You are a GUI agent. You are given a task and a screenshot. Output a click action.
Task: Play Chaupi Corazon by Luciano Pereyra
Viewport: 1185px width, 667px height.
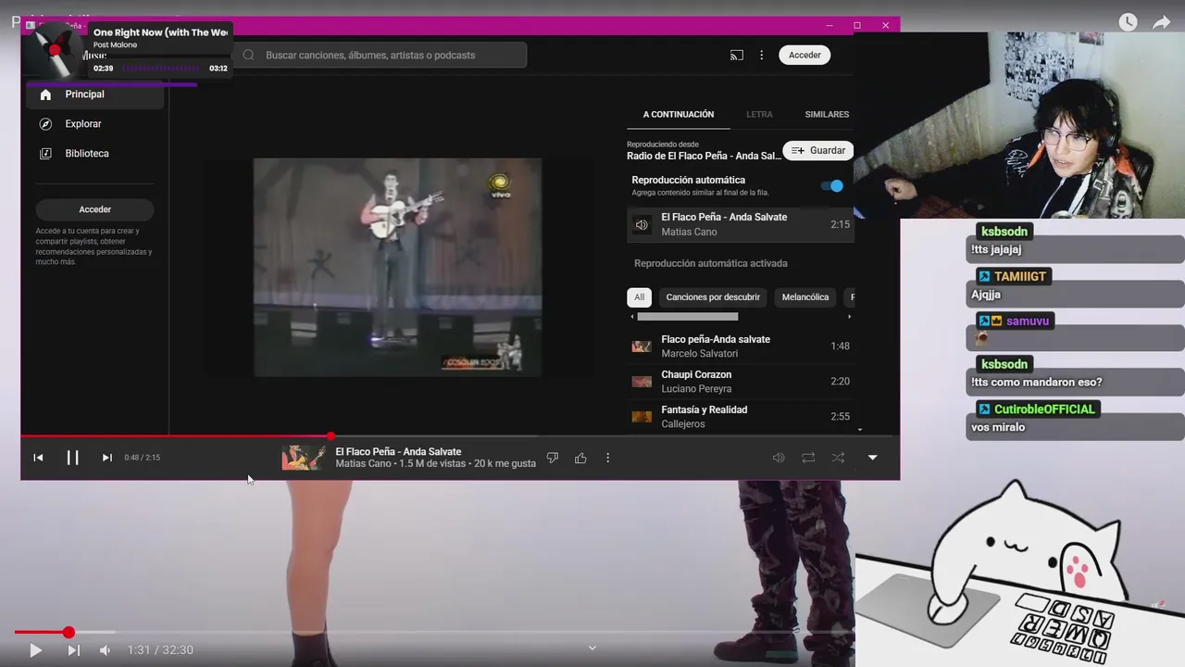[x=740, y=382]
